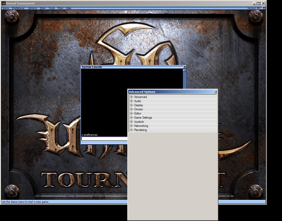Click the System Console title bar
Viewport: 282px width, 221px height.
point(133,67)
